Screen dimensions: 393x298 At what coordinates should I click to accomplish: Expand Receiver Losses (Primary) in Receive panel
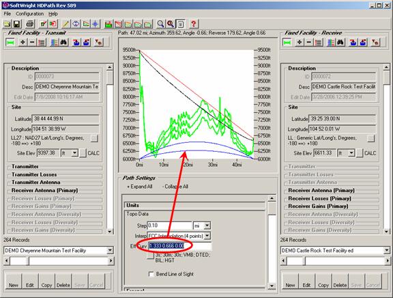coord(319,198)
